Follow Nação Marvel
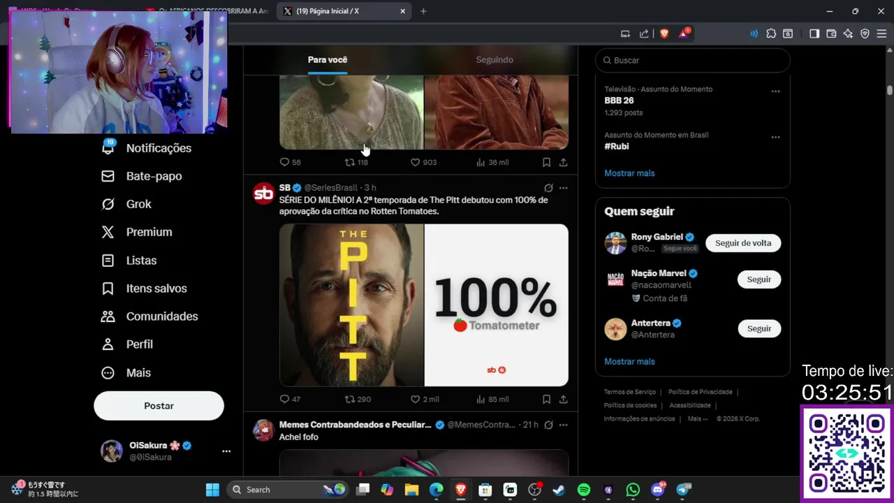The height and width of the screenshot is (503, 894). [x=759, y=279]
